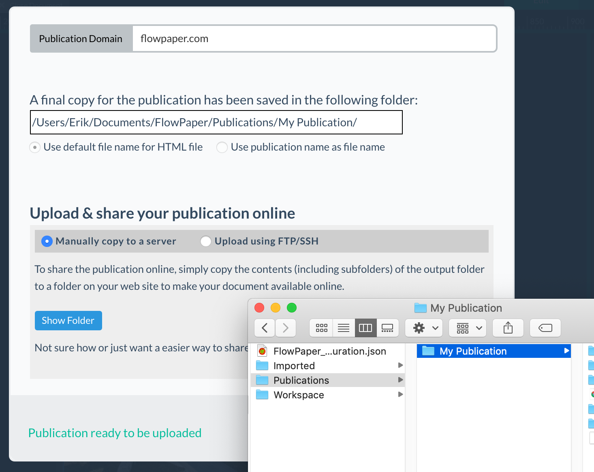The image size is (594, 472).
Task: Select Manually copy to a server
Action: 47,241
